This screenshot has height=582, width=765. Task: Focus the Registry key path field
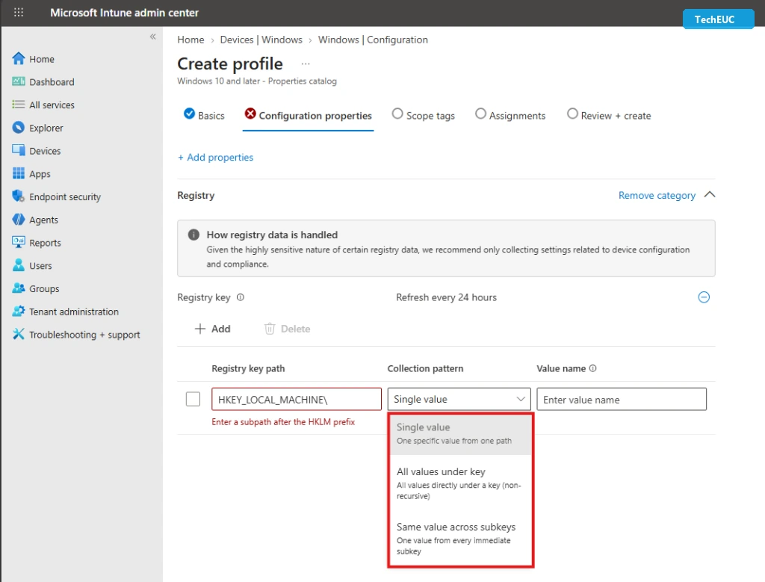(x=297, y=399)
